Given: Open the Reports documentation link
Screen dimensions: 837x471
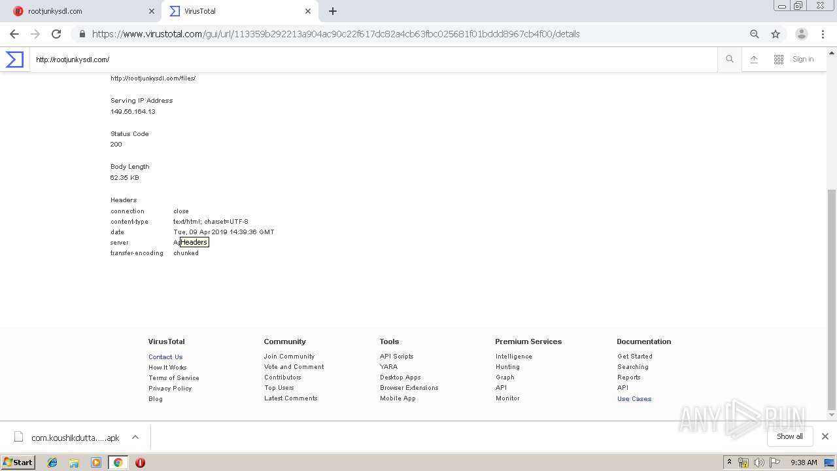Looking at the screenshot, I should tap(629, 377).
